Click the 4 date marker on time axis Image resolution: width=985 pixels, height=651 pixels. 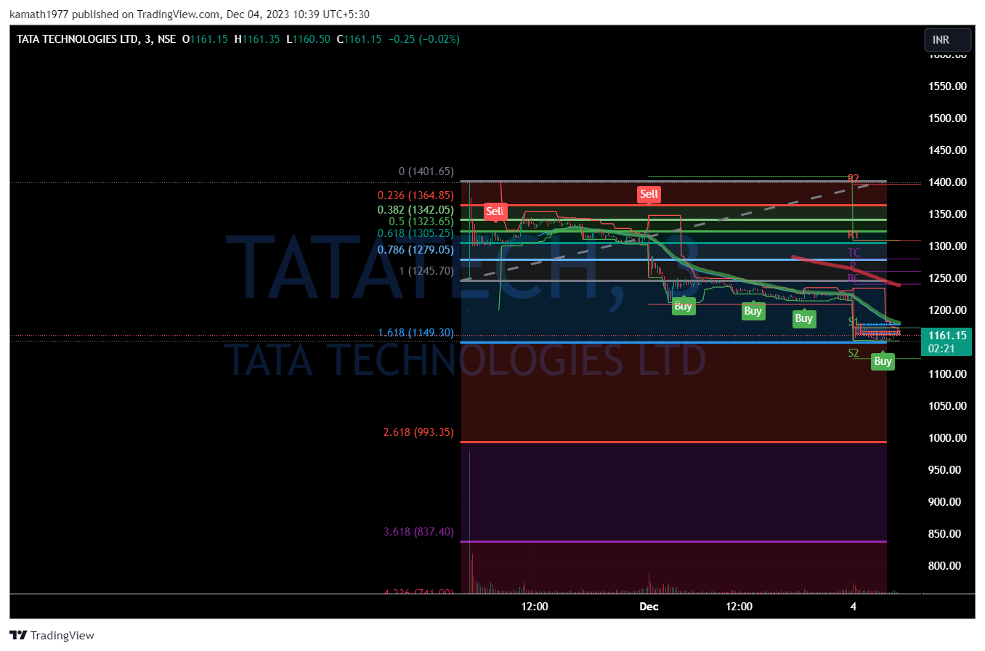point(854,606)
